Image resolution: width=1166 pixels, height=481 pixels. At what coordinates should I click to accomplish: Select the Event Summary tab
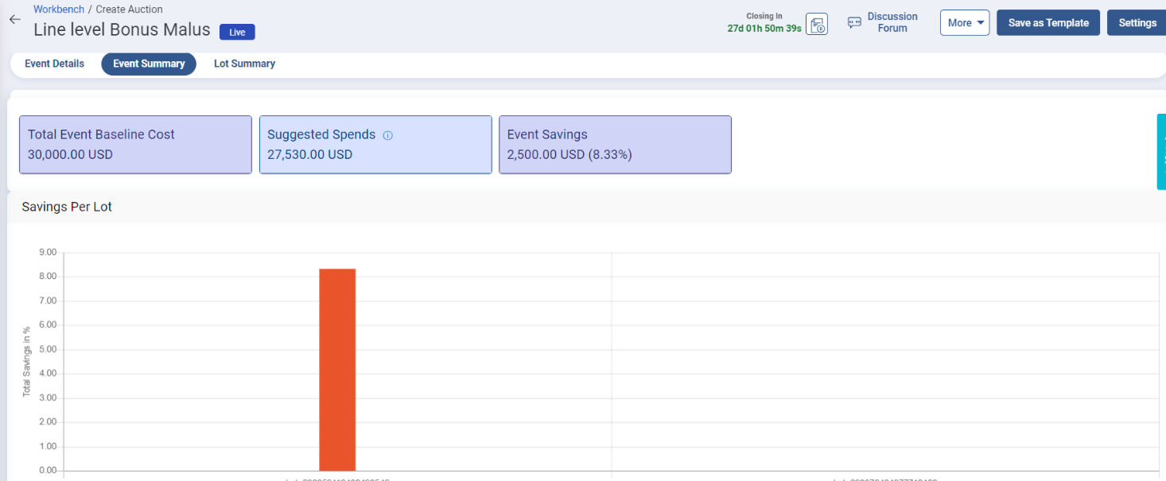(x=149, y=64)
